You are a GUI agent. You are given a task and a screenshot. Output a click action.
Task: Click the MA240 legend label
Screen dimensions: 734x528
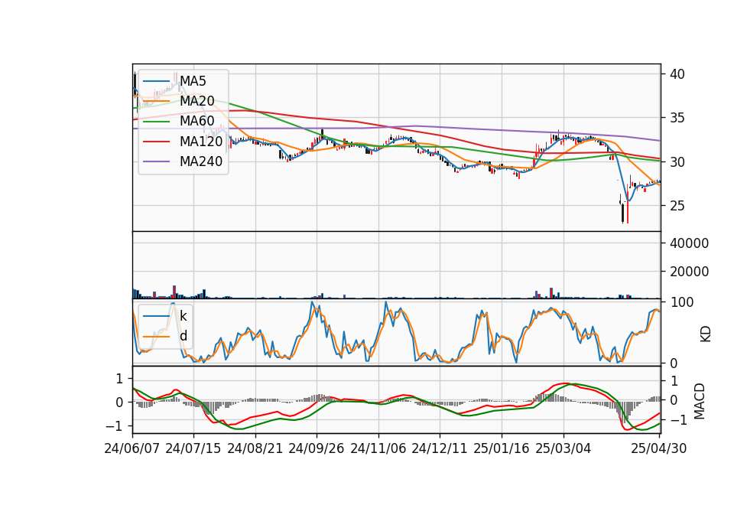click(201, 161)
